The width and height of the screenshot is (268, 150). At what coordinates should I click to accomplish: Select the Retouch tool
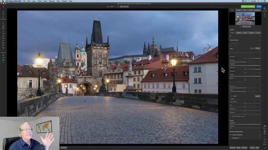(x=3, y=51)
